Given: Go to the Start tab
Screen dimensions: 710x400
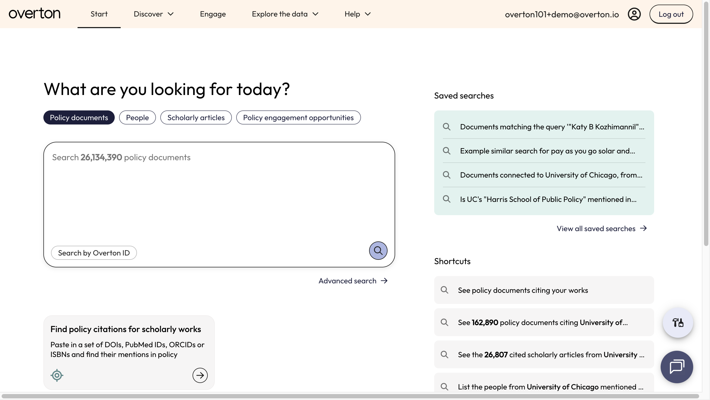Looking at the screenshot, I should tap(99, 14).
